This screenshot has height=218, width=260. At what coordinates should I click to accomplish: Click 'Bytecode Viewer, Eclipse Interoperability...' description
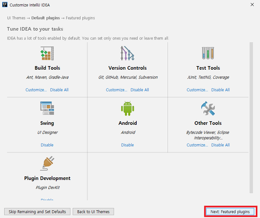[x=208, y=135]
